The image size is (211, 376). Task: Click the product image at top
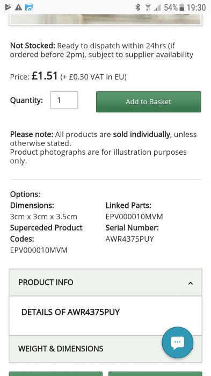click(105, 19)
